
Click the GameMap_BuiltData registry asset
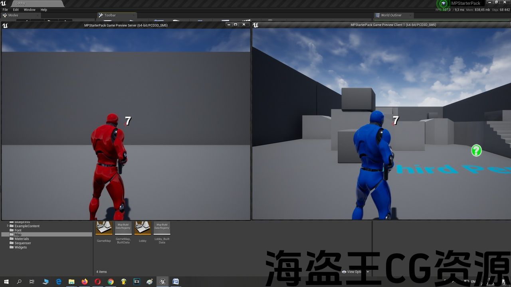tap(123, 228)
